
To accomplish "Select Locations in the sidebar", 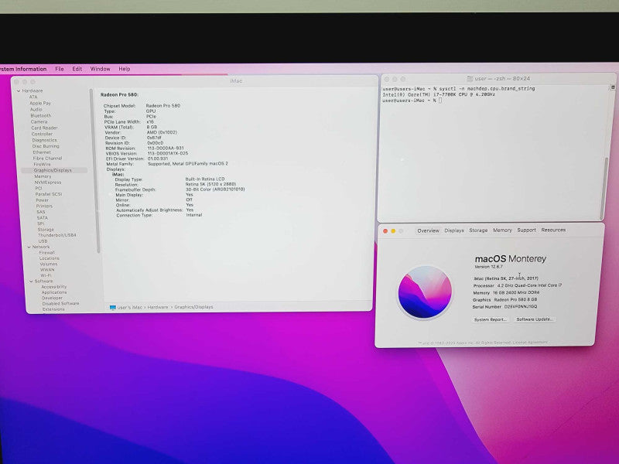I will coord(49,258).
